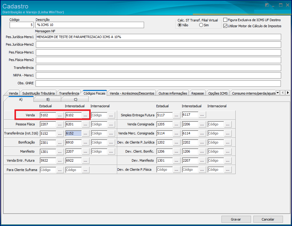Screen dimensions: 292x226
Task: Open lookup for Dev. de Cliente P.Jurídica Estadual
Action: pos(177,143)
